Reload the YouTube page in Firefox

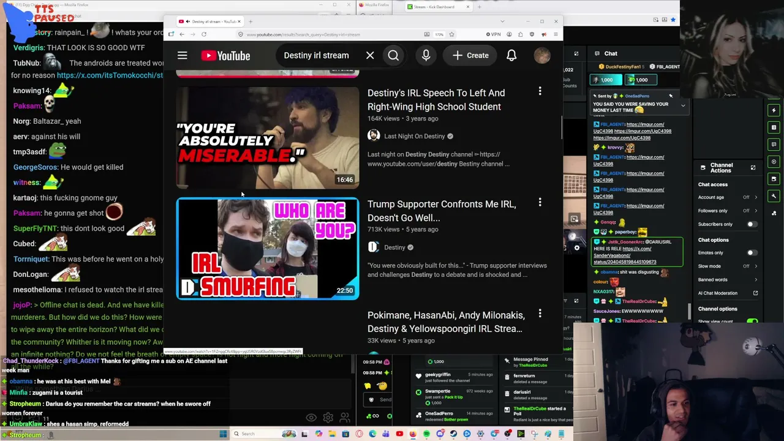204,34
